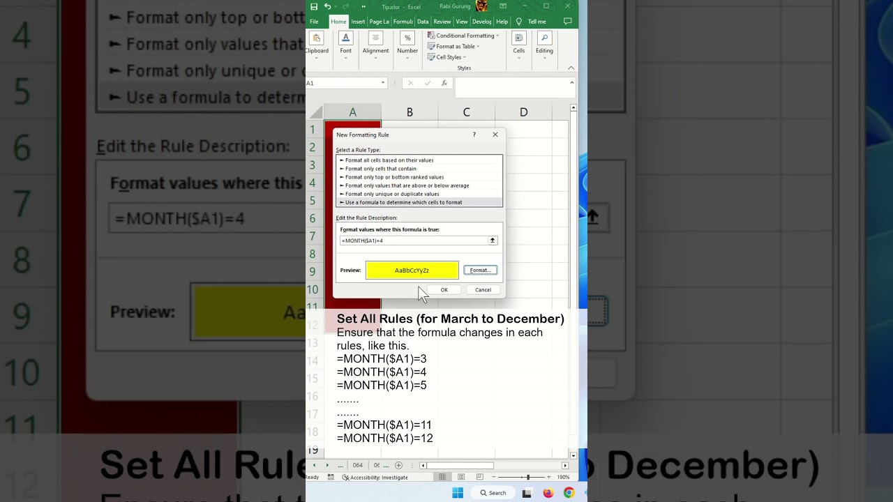Viewport: 893px width, 502px height.
Task: Switch to Page Layout view icon
Action: click(461, 478)
